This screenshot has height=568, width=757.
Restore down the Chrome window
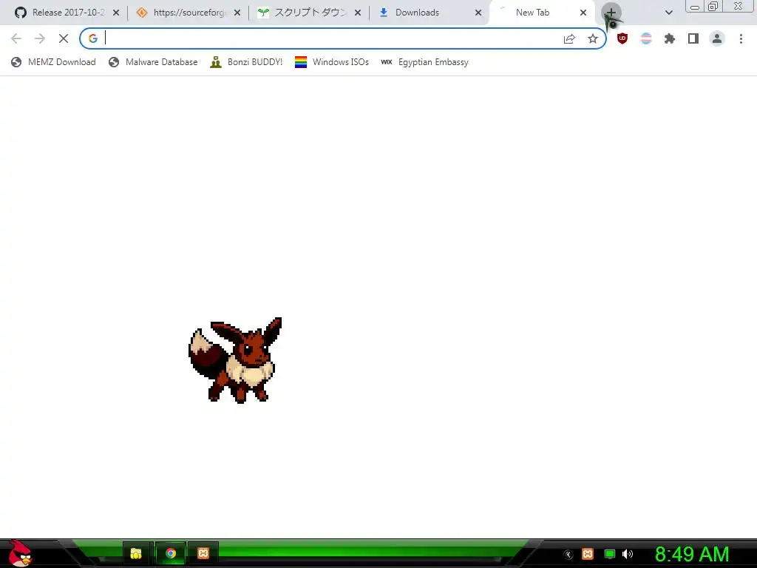click(713, 6)
